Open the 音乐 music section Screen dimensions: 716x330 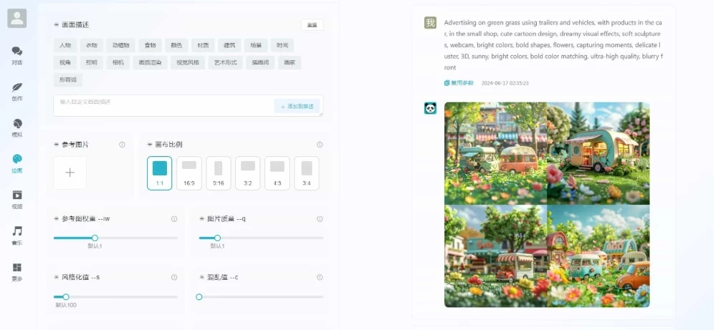(x=17, y=235)
